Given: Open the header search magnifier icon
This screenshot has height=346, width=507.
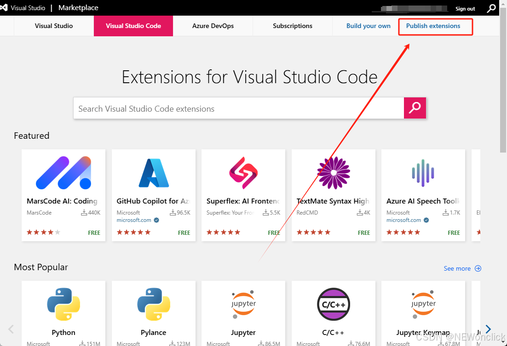Looking at the screenshot, I should coord(491,8).
